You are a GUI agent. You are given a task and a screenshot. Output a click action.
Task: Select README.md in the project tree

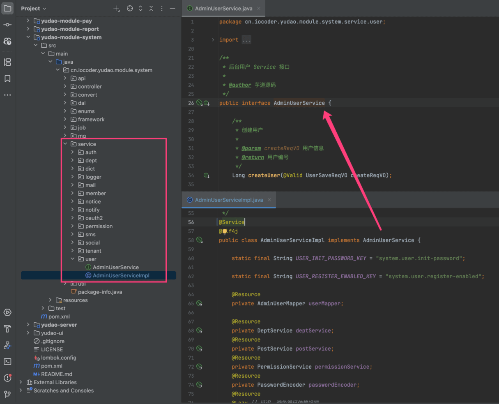pos(56,374)
